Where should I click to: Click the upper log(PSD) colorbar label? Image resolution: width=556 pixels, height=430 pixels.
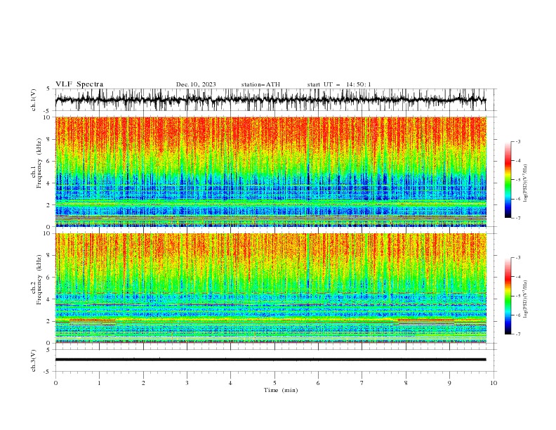pyautogui.click(x=526, y=183)
